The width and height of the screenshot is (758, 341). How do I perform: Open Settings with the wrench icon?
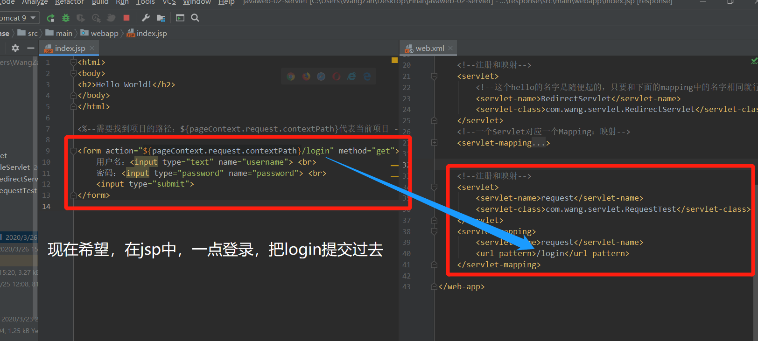[146, 18]
